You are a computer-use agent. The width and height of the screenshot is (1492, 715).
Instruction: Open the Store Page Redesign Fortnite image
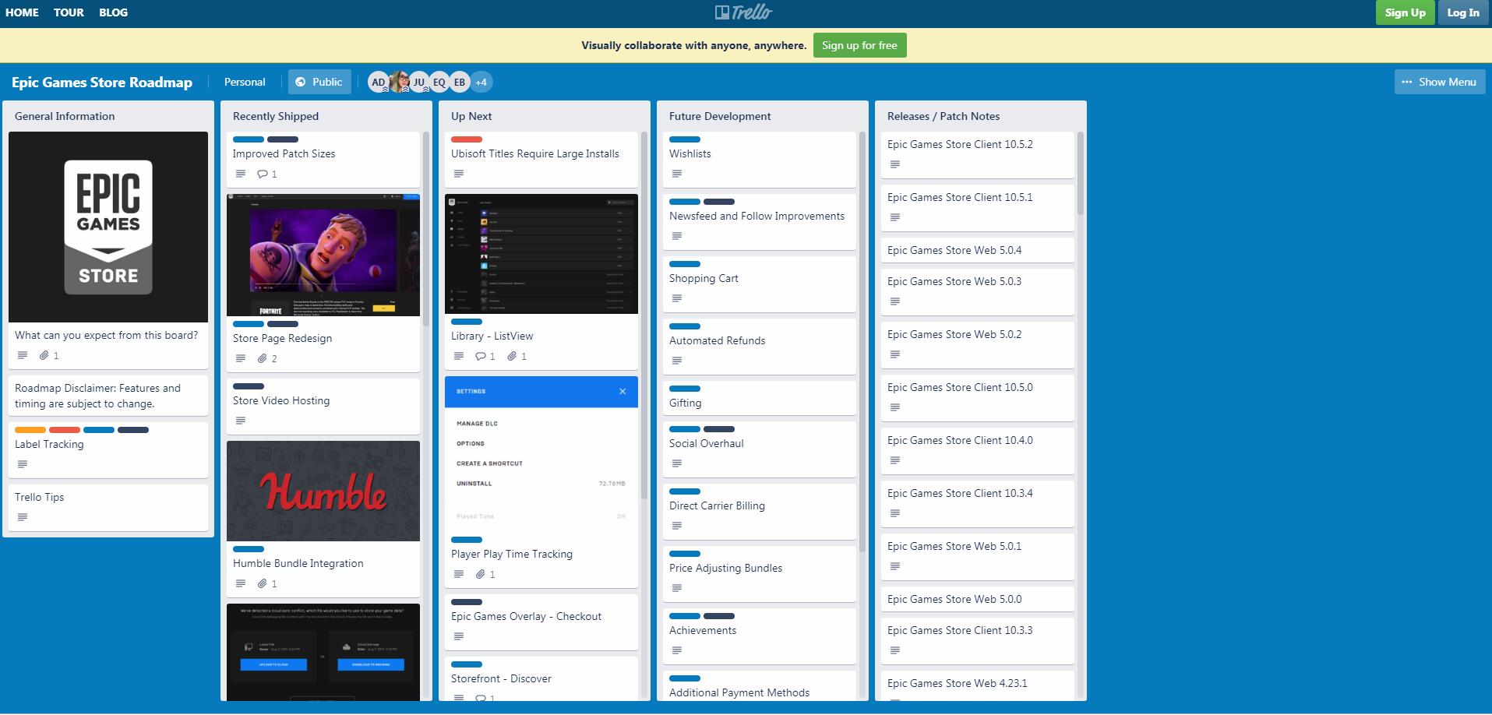tap(323, 255)
